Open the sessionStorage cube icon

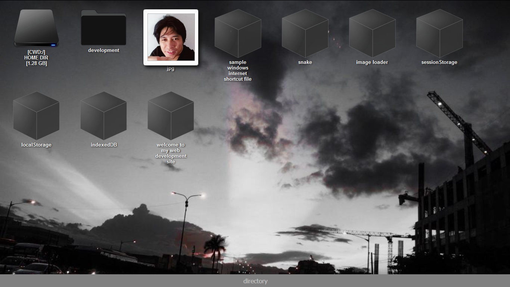(439, 33)
